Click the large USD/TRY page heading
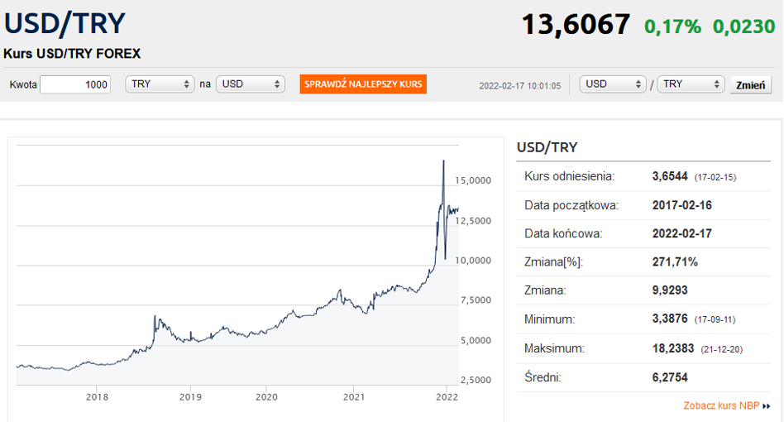 [x=64, y=23]
